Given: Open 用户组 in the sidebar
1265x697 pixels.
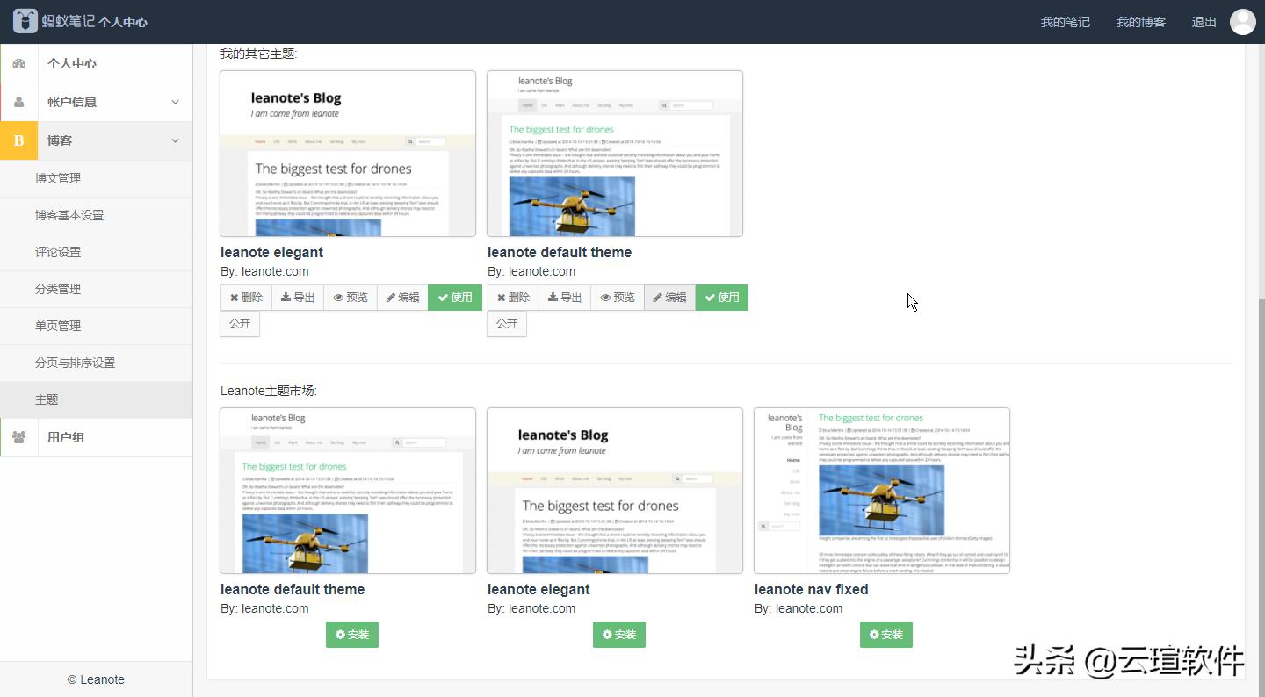Looking at the screenshot, I should [97, 437].
